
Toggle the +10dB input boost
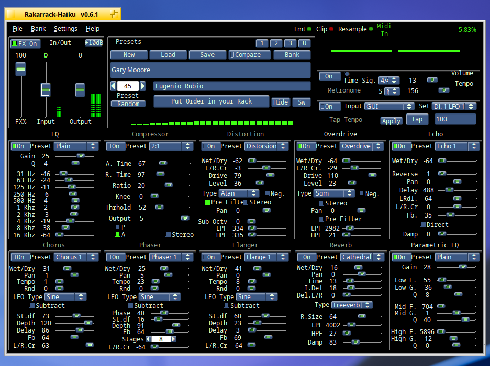click(x=94, y=43)
